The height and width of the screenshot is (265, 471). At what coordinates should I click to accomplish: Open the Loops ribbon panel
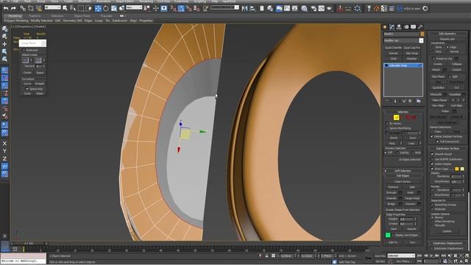pos(99,21)
